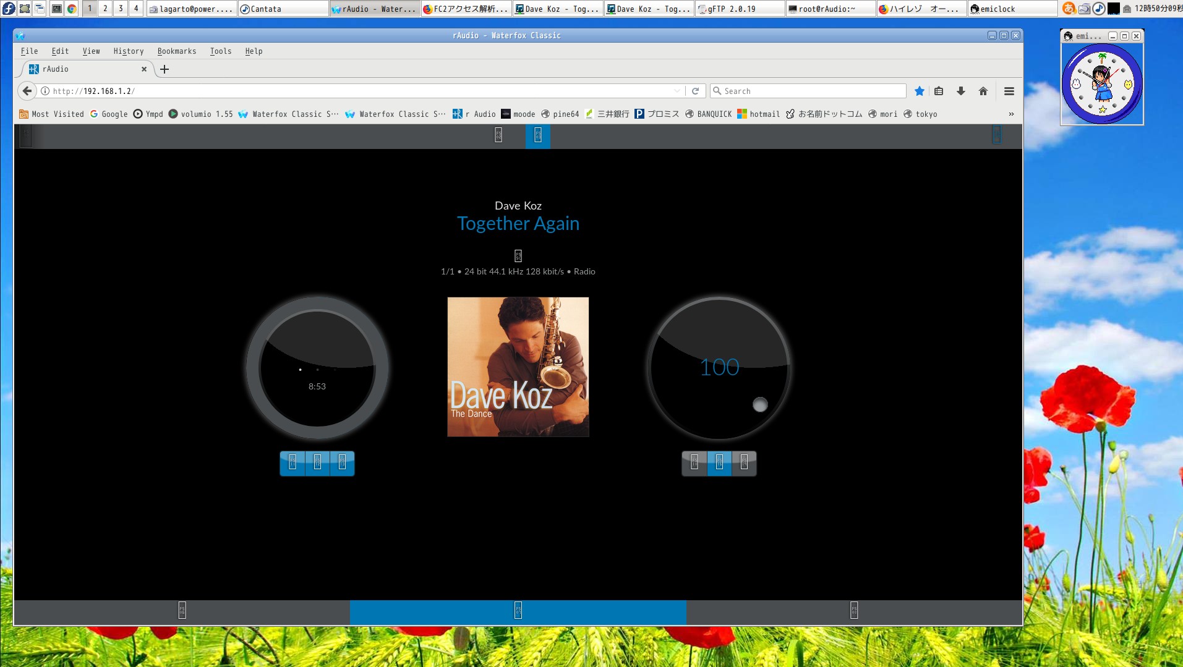This screenshot has width=1183, height=667.
Task: Open the Waterfox hamburger menu
Action: (x=1009, y=91)
